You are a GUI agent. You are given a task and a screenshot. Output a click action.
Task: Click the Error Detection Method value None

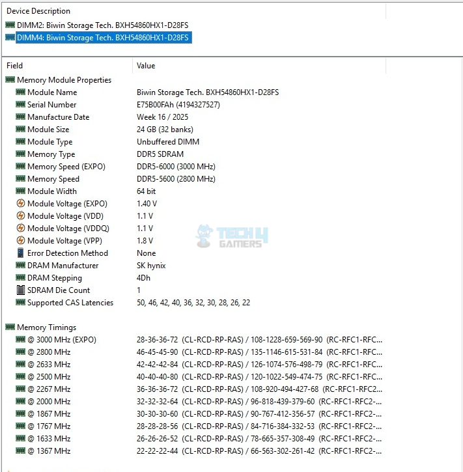click(147, 253)
